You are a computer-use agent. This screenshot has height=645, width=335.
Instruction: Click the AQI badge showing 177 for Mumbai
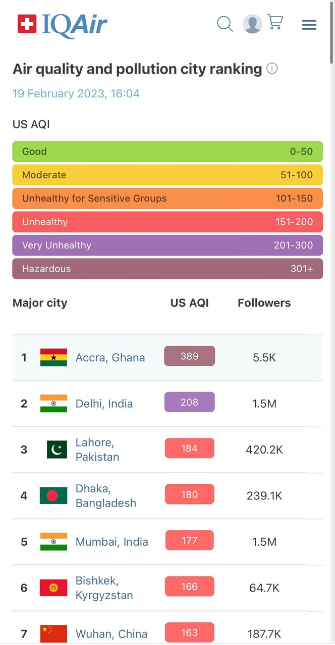click(x=189, y=540)
